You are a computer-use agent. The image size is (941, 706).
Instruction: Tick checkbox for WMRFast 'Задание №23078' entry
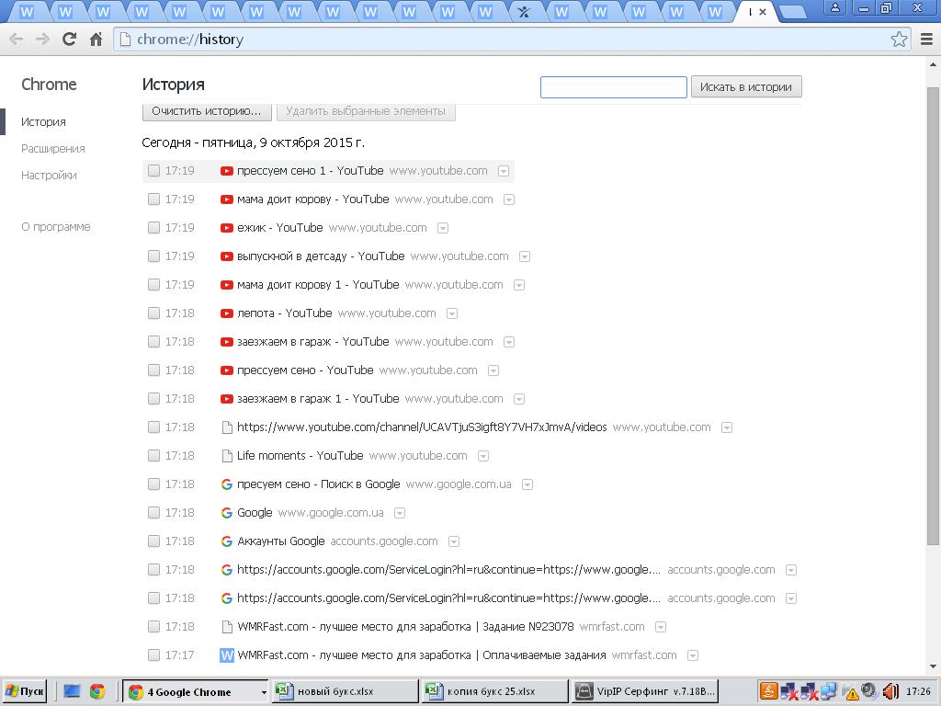(x=153, y=627)
